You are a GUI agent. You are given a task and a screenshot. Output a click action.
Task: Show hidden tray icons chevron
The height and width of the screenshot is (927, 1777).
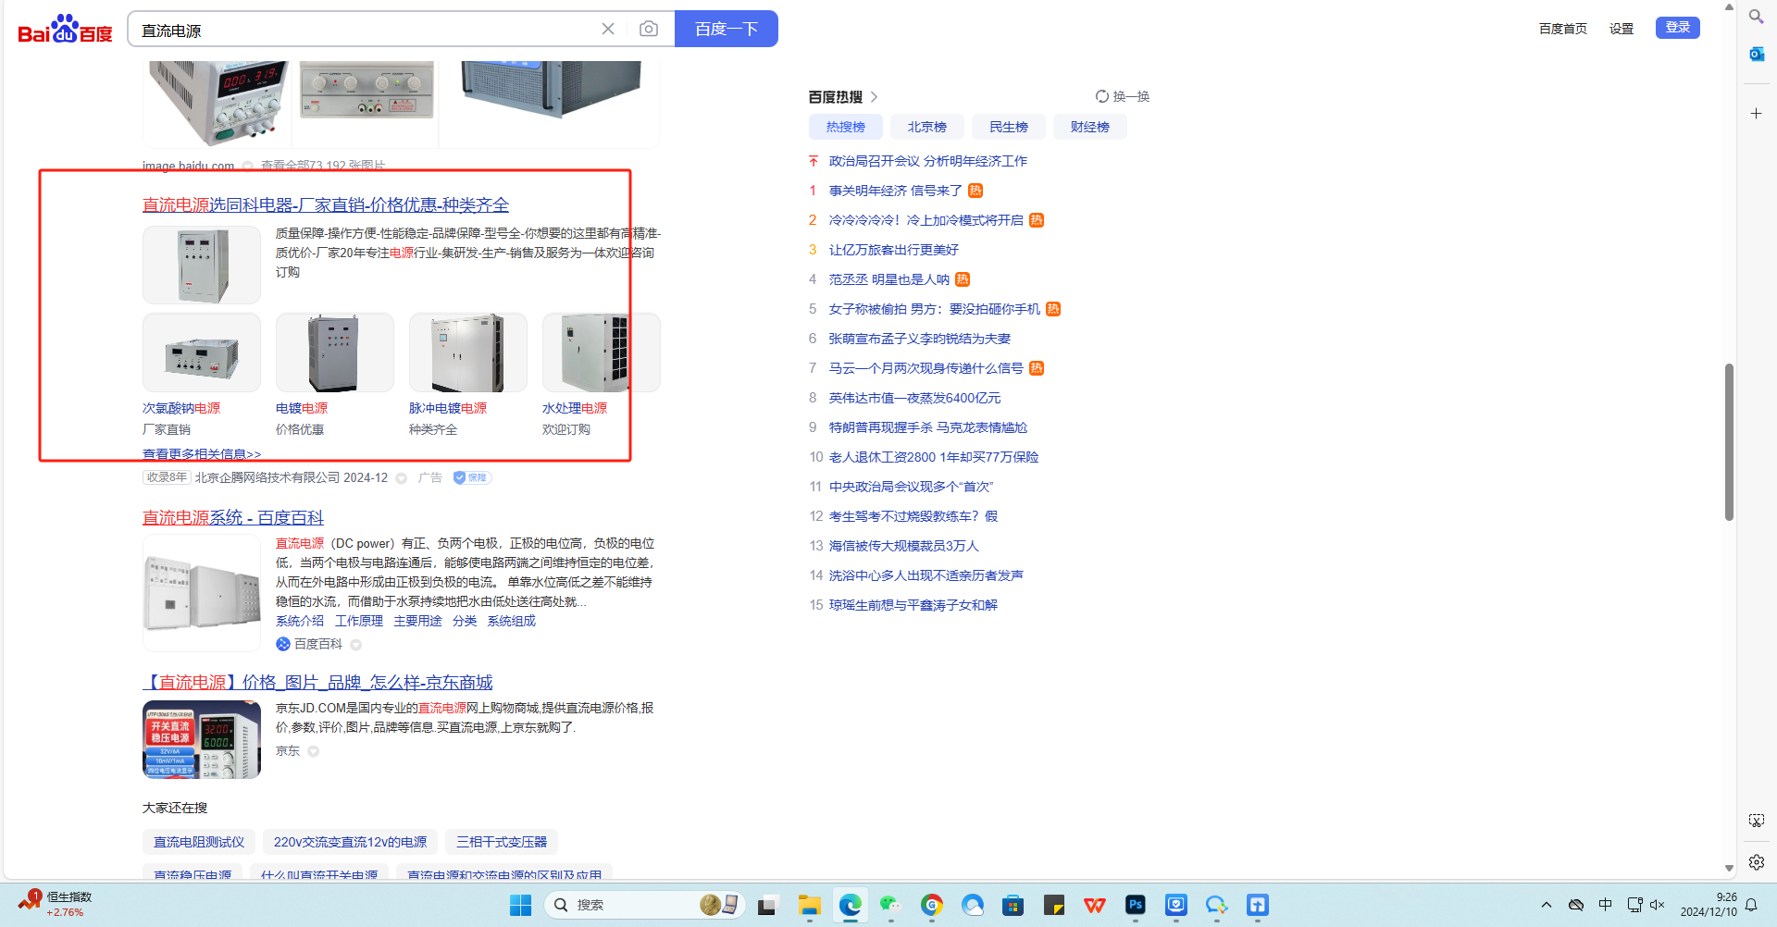point(1546,905)
